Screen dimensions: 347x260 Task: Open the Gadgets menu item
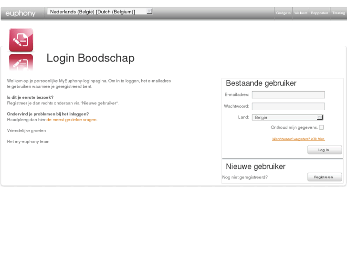click(x=283, y=13)
